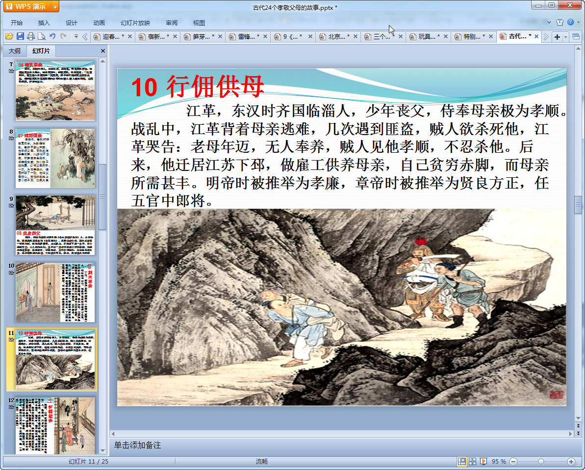Add a new document with the plus button
Screen dimensions: 585x470
pos(557,37)
